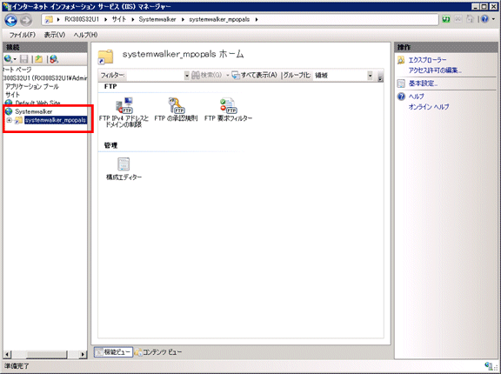Screen dimensions: 501x374
Task: Click RX300S32U1 in the address breadcrumb
Action: coord(82,19)
